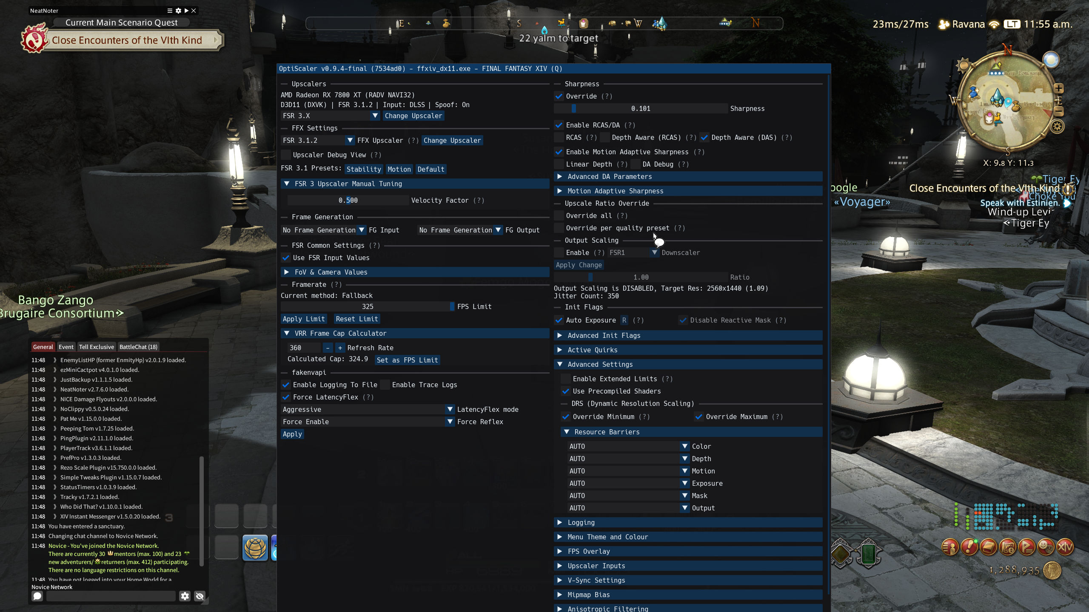Switch to the Event chat tab
Viewport: 1089px width, 612px height.
[x=66, y=347]
